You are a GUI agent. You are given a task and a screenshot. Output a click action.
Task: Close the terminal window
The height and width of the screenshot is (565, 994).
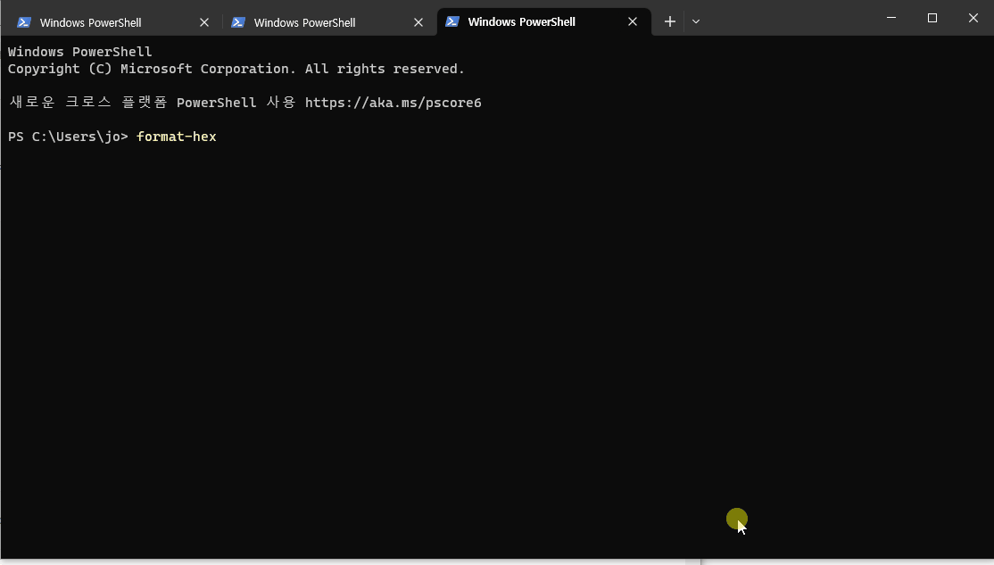[x=973, y=18]
